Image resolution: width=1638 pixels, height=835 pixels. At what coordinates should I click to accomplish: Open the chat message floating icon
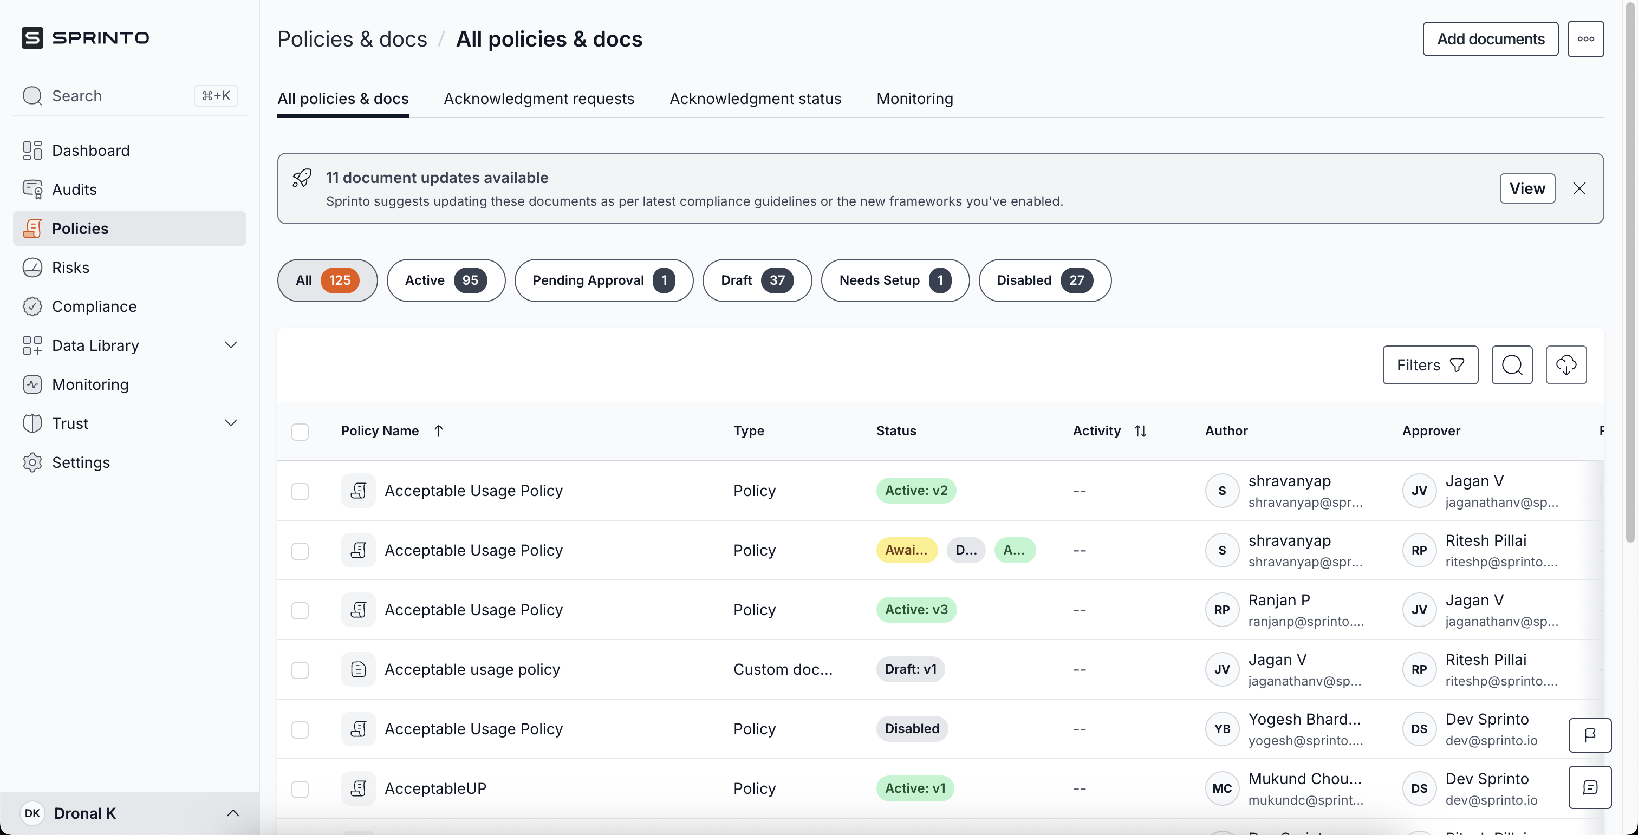(1589, 787)
